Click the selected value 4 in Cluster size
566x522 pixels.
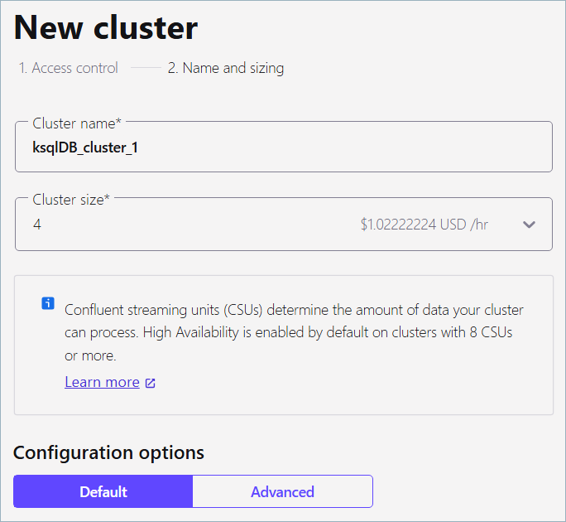[37, 225]
